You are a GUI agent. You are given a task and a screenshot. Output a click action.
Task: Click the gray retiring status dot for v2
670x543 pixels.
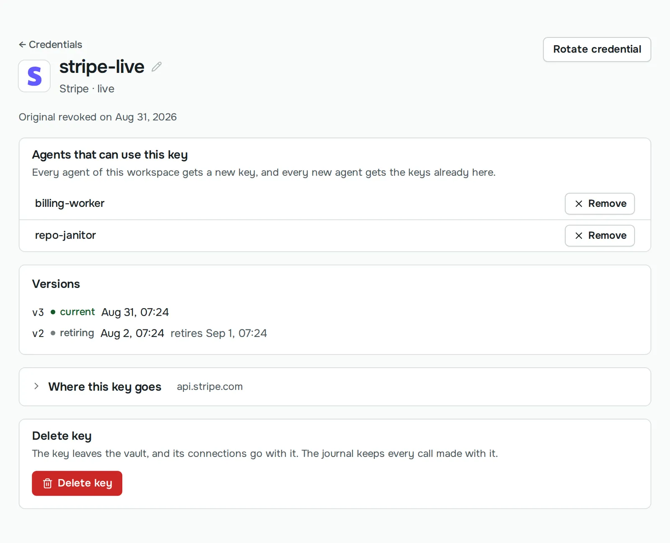(x=53, y=333)
